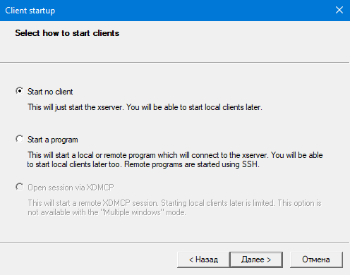Click the disabled remote XDMCP session description

pyautogui.click(x=174, y=207)
